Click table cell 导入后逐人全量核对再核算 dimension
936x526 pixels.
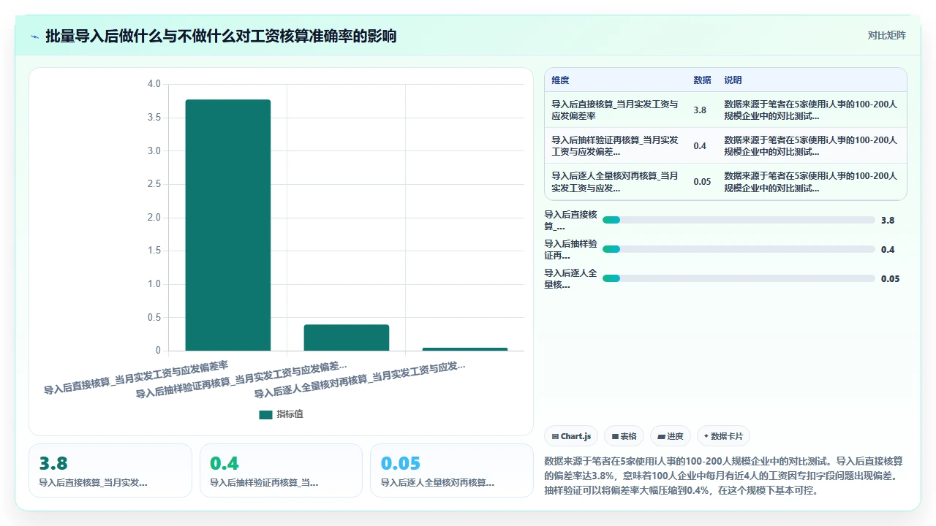point(615,182)
